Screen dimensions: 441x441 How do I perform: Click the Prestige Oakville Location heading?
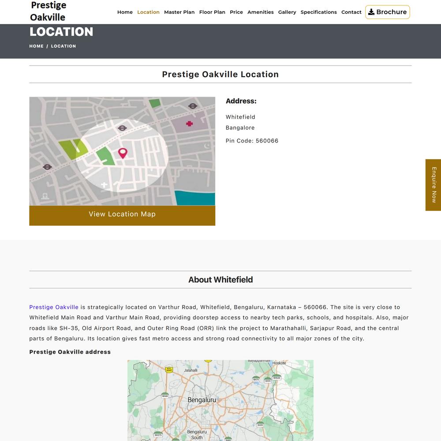click(x=220, y=74)
